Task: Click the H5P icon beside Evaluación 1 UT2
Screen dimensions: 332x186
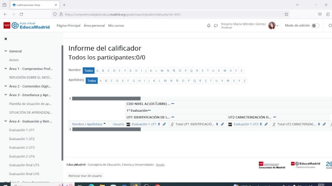Action: tap(230, 124)
